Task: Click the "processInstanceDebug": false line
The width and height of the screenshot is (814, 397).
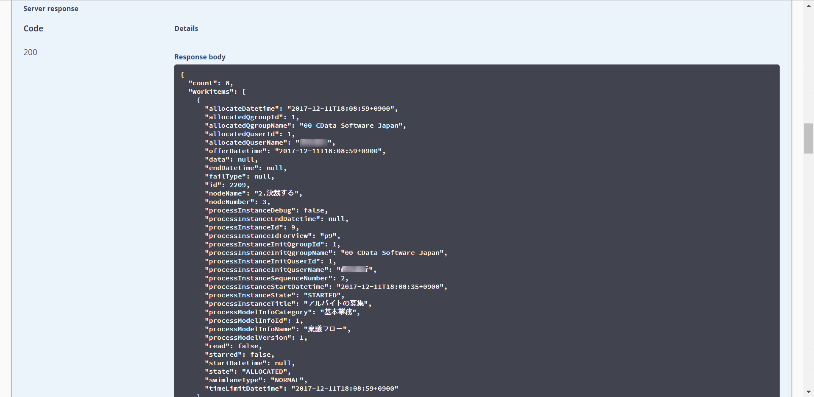Action: 266,210
